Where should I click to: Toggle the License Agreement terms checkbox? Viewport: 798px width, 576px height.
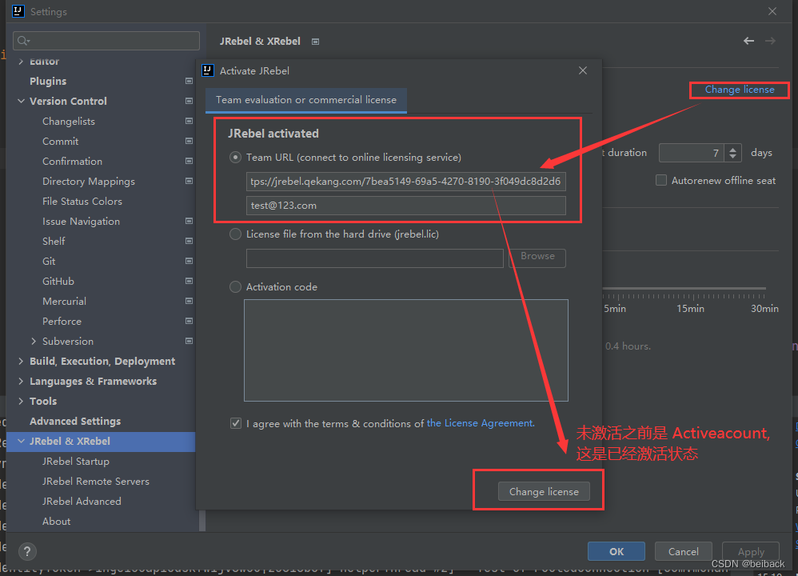236,423
